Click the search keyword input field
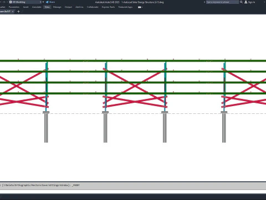 (222, 2)
